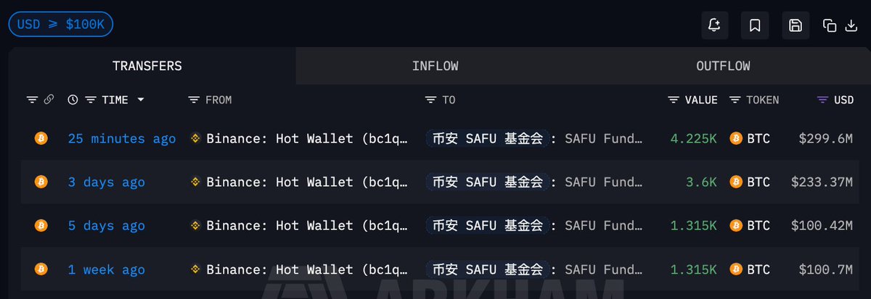Switch to the INFLOW tab
The height and width of the screenshot is (299, 871).
click(435, 66)
